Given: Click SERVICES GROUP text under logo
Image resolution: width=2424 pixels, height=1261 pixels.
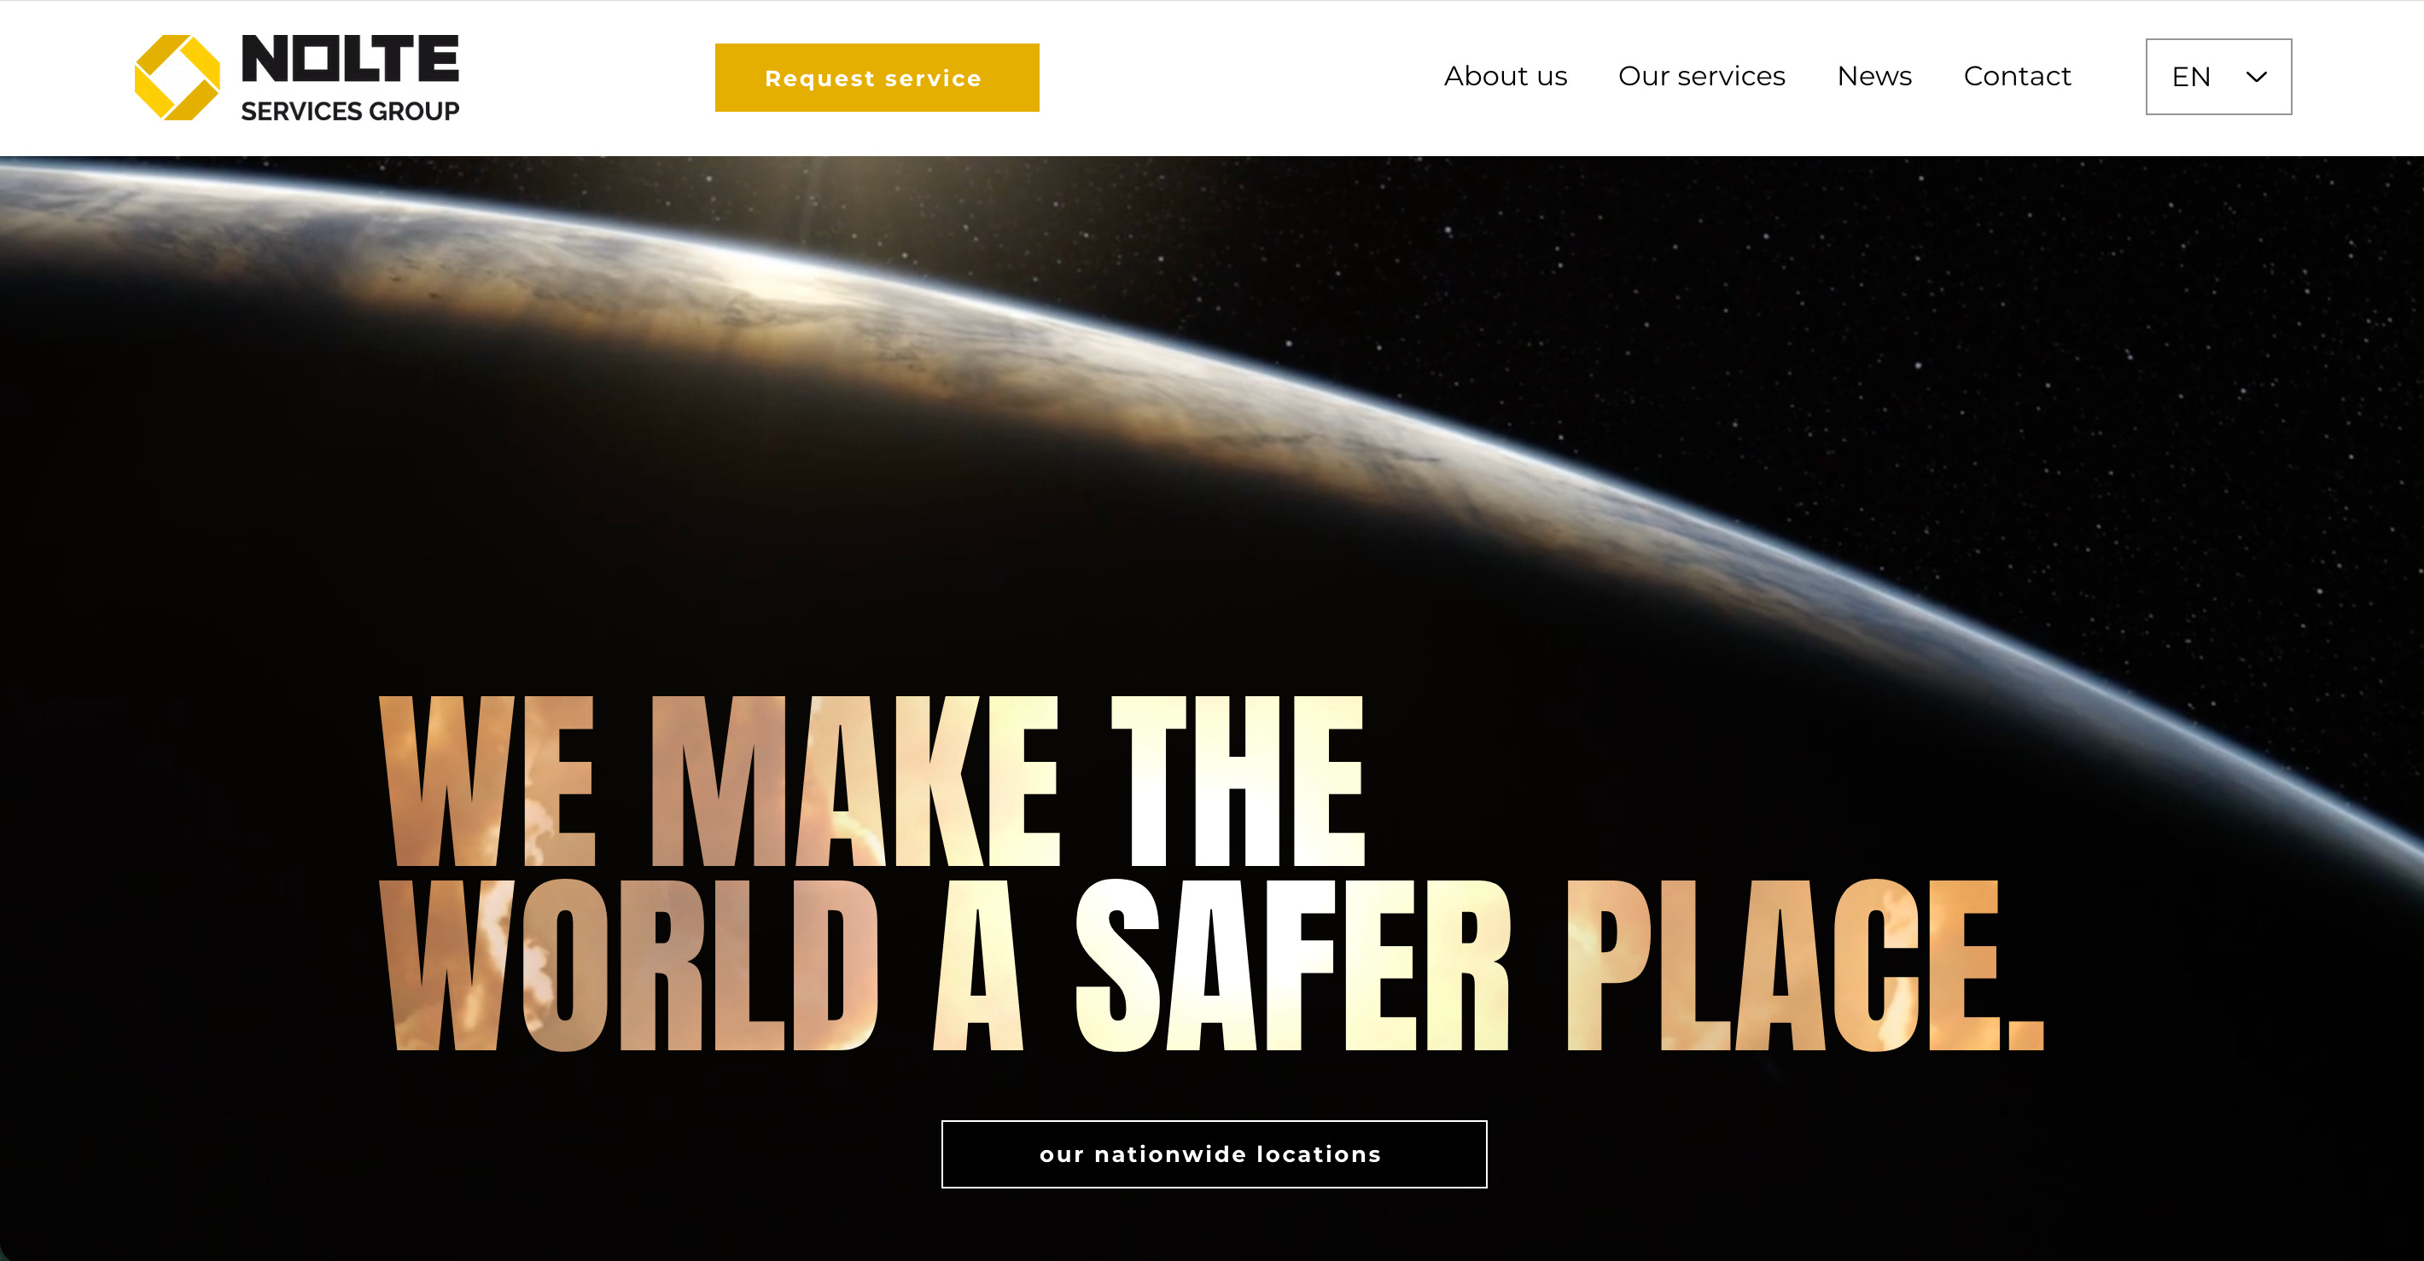Looking at the screenshot, I should pyautogui.click(x=350, y=111).
